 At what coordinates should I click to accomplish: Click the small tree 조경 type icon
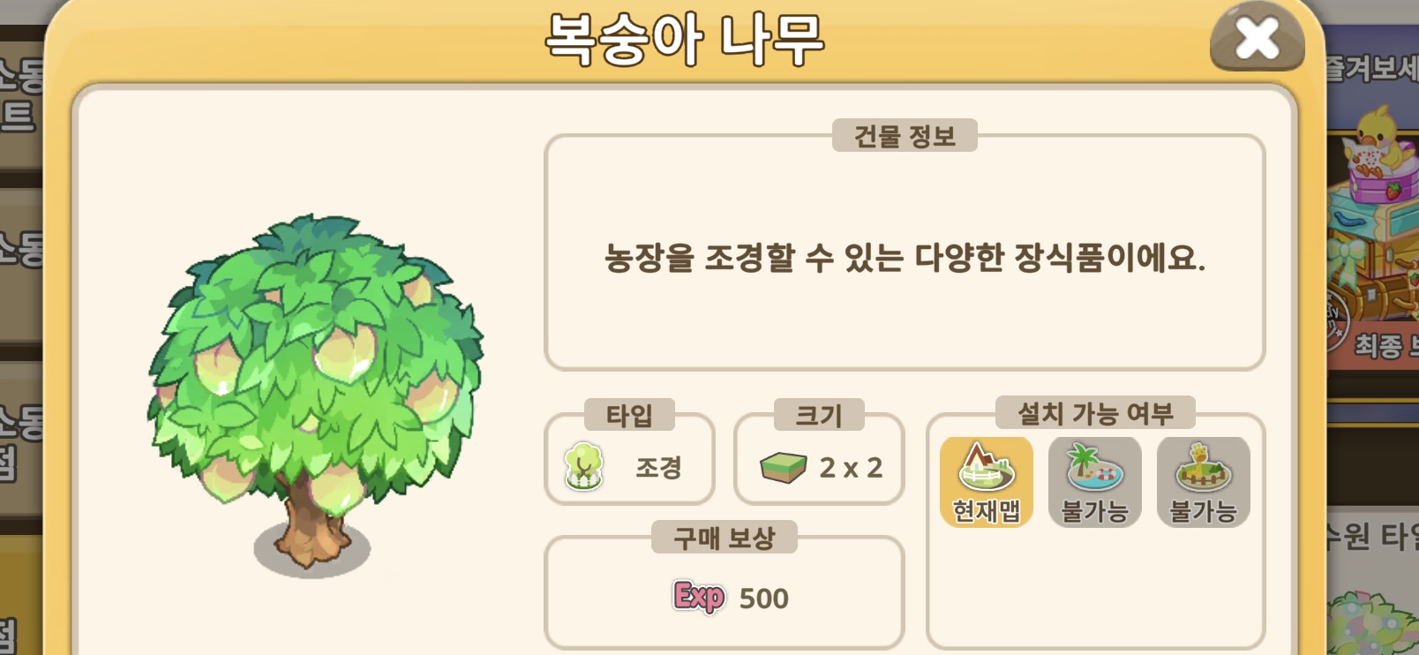point(583,466)
